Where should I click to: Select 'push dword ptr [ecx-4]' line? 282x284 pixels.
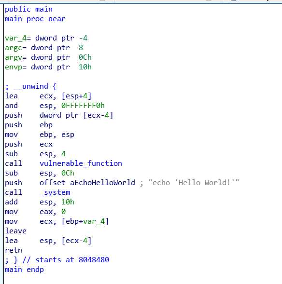tap(59, 115)
